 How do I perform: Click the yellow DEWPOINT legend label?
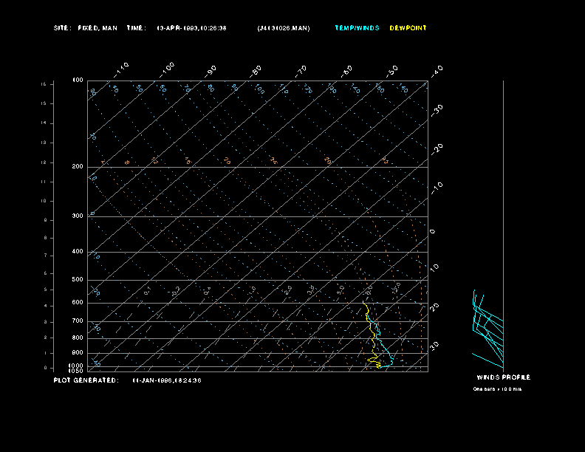click(408, 28)
